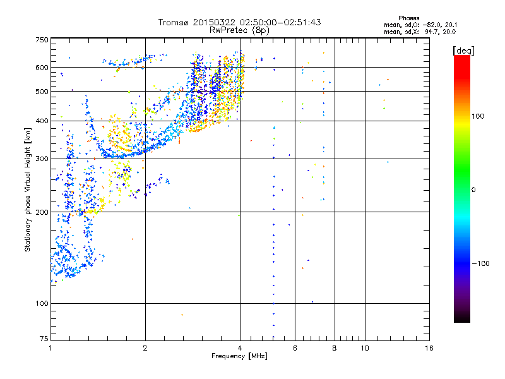Click the 'Phases' heading text

(408, 18)
